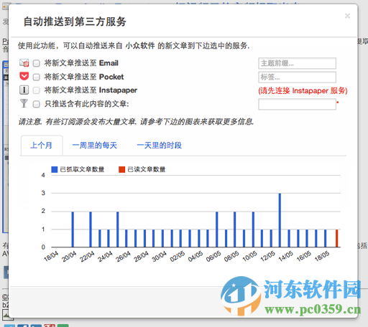Click the 06/05 axis date label
The width and height of the screenshot is (368, 327).
(x=213, y=256)
